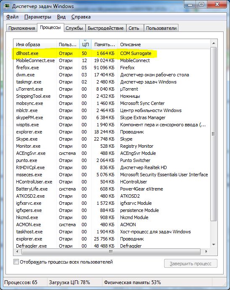Click the vertical scrollbar down arrow

pyautogui.click(x=214, y=245)
